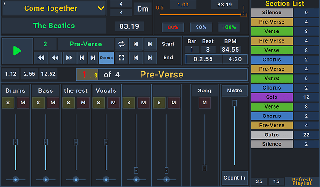
Task: Mute the Bass track
Action: point(53,103)
